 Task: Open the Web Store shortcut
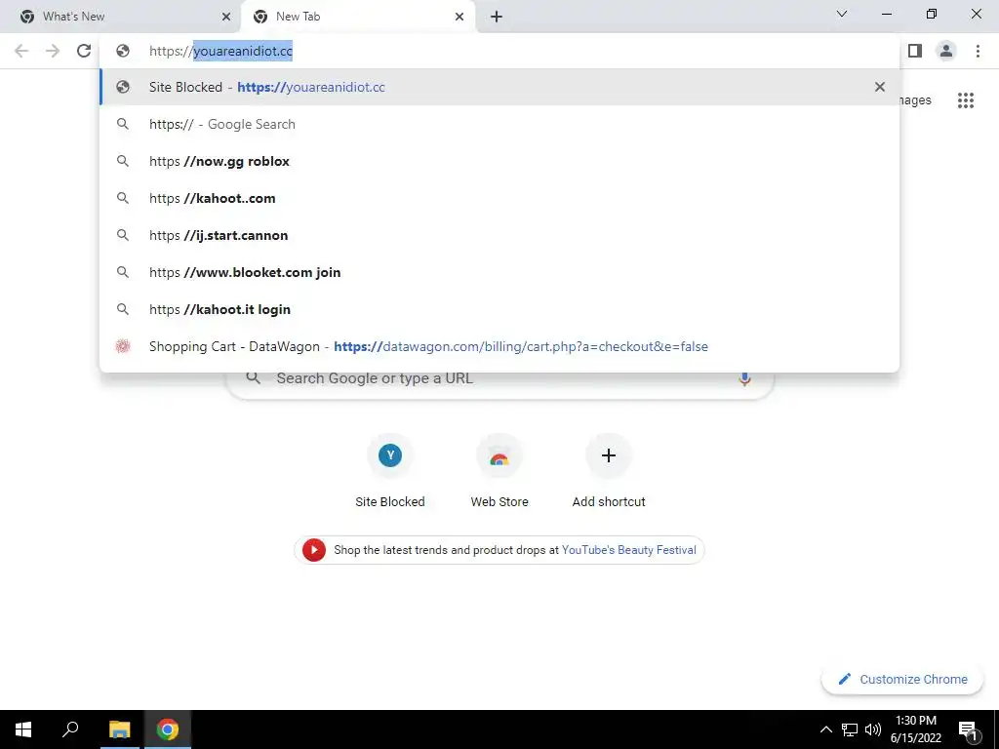(x=499, y=471)
